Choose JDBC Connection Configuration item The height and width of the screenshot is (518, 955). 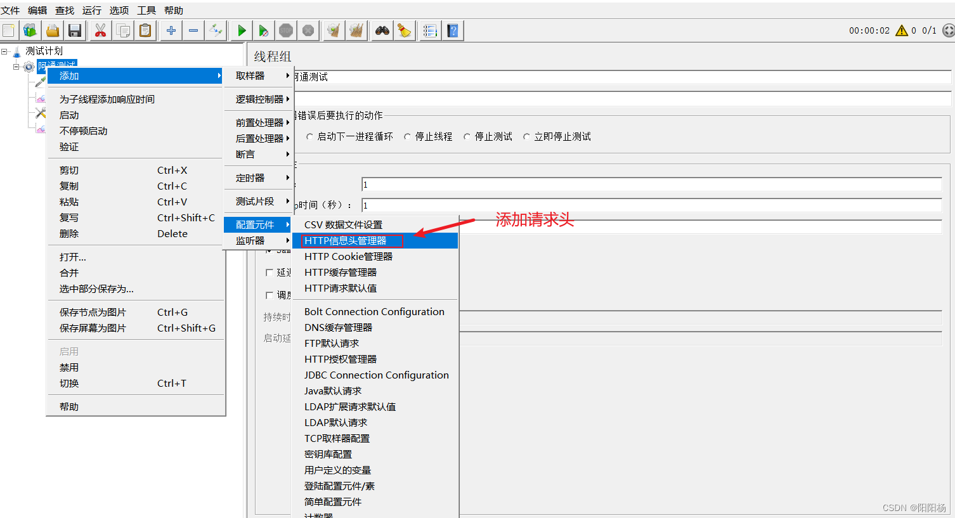(x=375, y=375)
